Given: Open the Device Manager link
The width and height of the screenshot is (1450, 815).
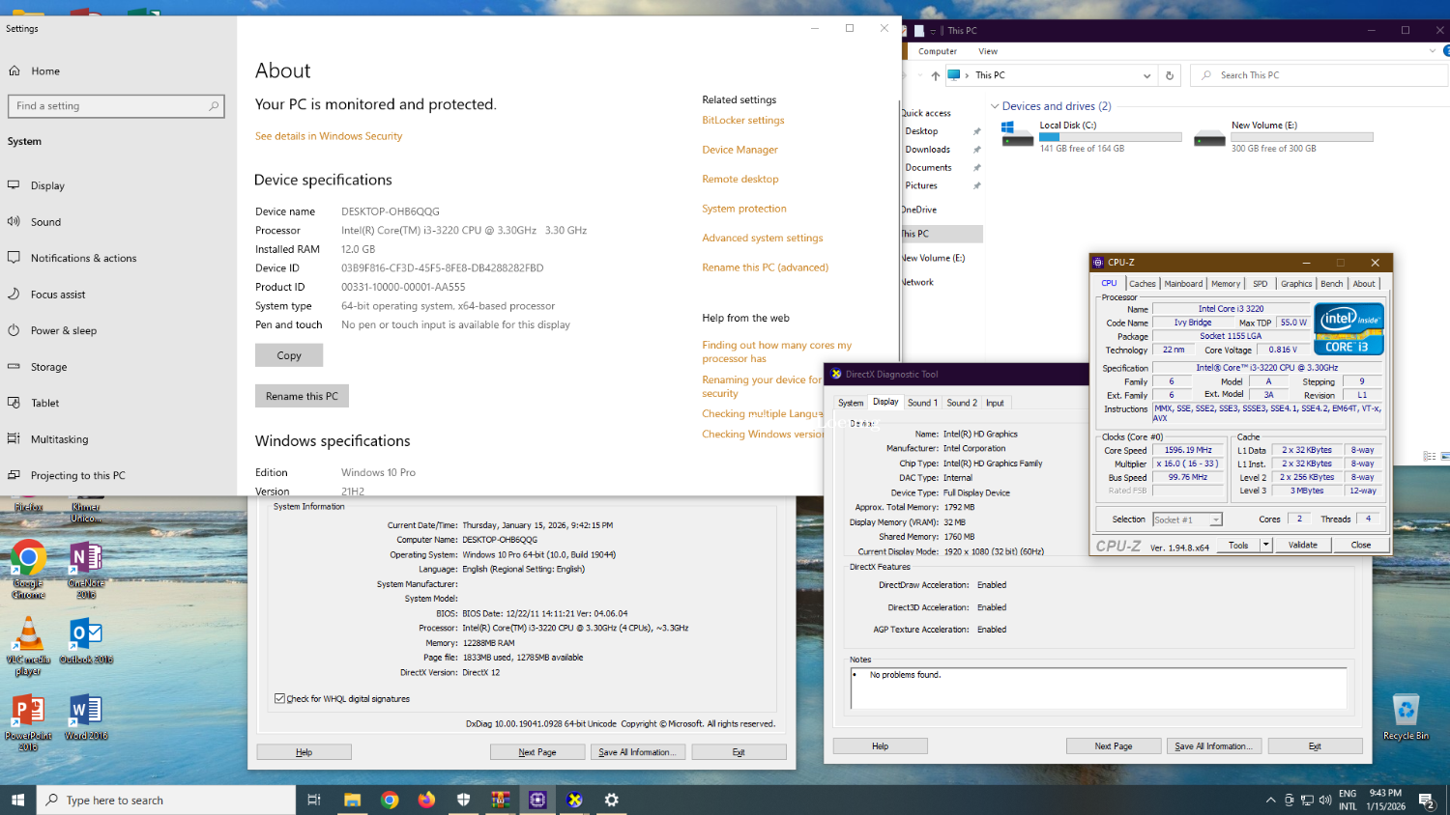Looking at the screenshot, I should click(739, 150).
